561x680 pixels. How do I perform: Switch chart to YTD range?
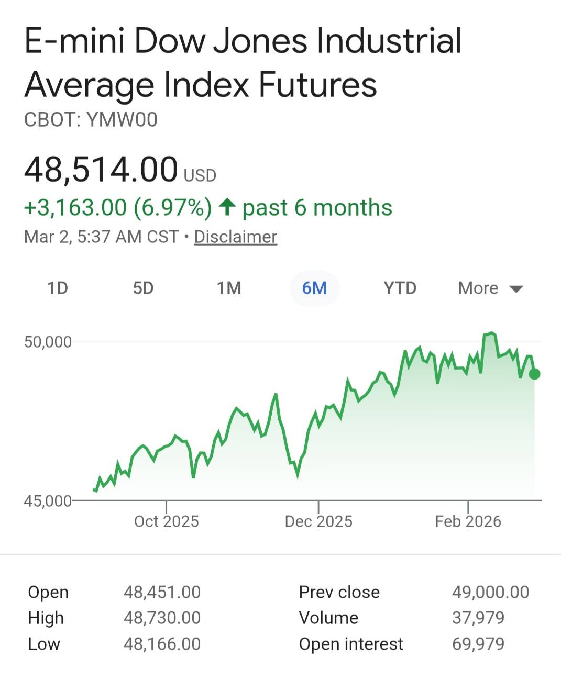[x=400, y=288]
